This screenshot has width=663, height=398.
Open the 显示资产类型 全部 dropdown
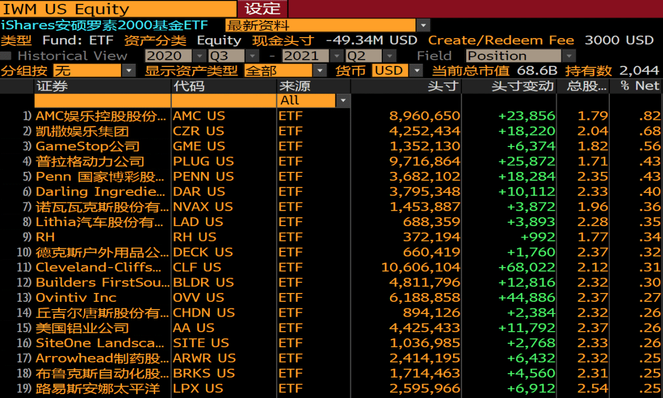click(320, 71)
